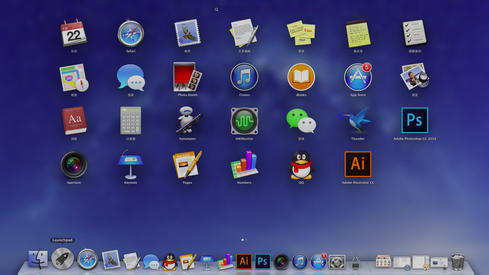Restore minimized System Information window in Dock
The width and height of the screenshot is (489, 275).
(x=439, y=263)
